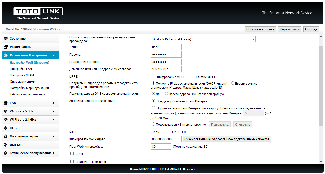Click the Wi-Fi сеть 2.4 GHz signal icon
The width and height of the screenshot is (325, 174).
(x=6, y=120)
